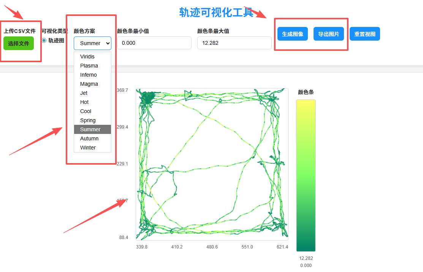This screenshot has width=423, height=272.
Task: Click the 颜色条最小值 input field
Action: [x=154, y=43]
